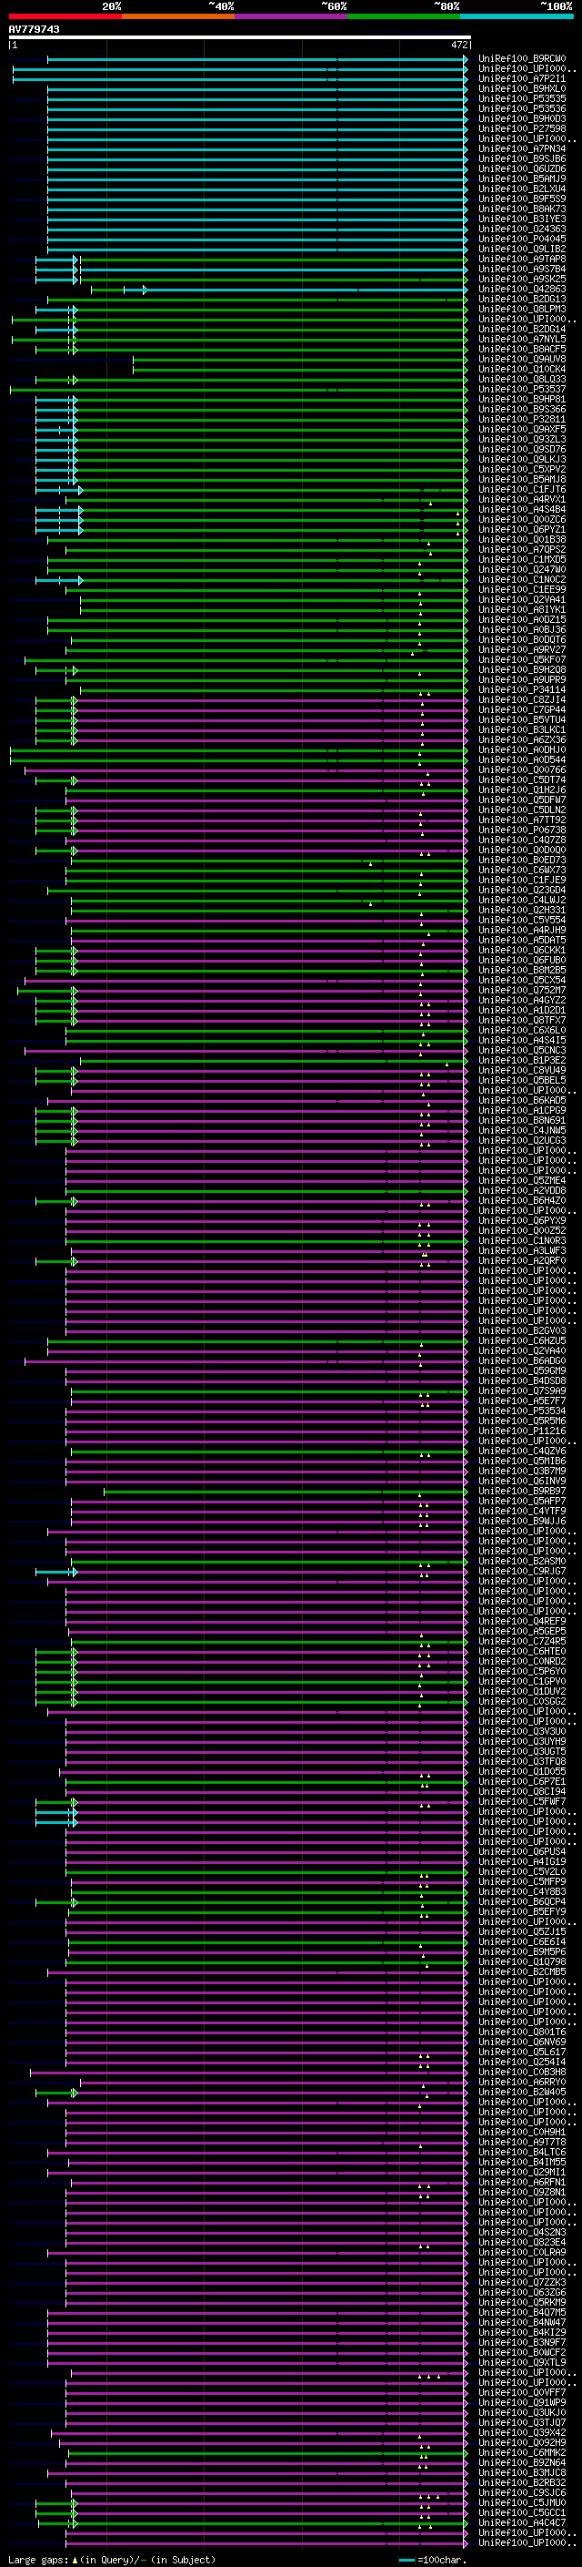
Task: Choose the UniRef100_Q6PYZ1 row label
Action: click(x=522, y=529)
